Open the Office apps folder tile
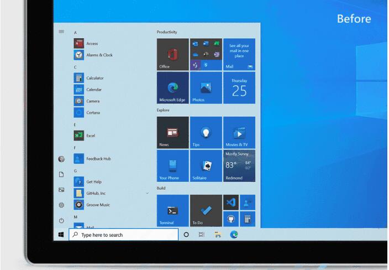Screen dimensions: 389x270 click(x=206, y=55)
